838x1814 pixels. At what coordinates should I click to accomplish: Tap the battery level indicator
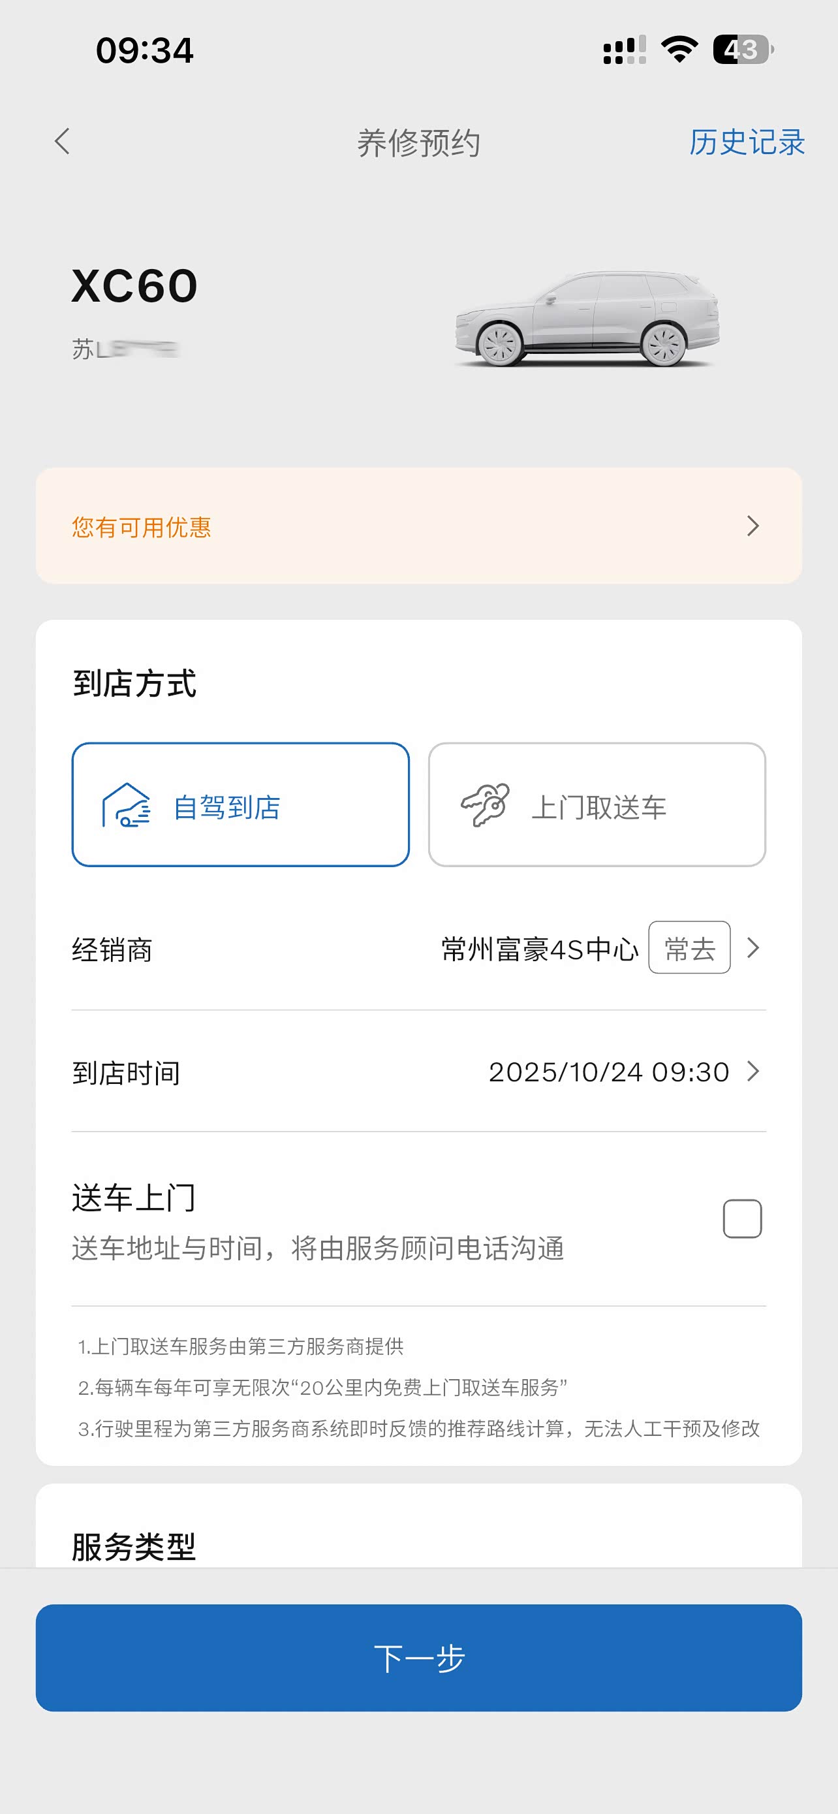tap(742, 49)
